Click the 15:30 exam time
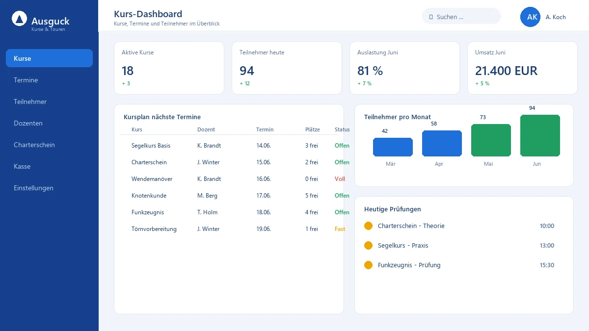589x331 pixels. coord(547,265)
